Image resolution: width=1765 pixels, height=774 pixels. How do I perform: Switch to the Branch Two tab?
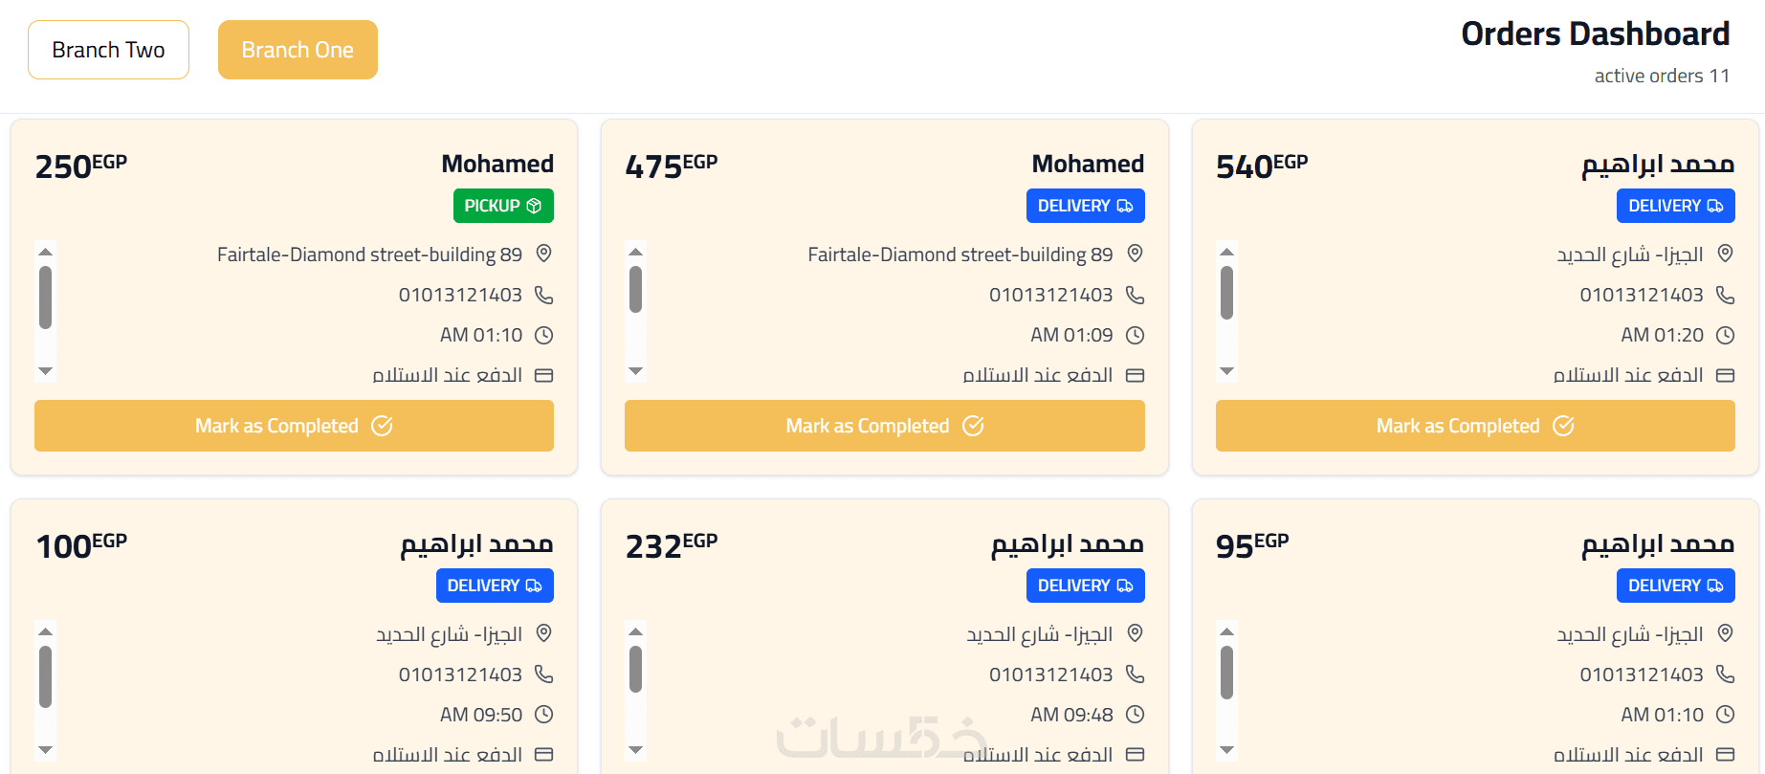point(108,50)
